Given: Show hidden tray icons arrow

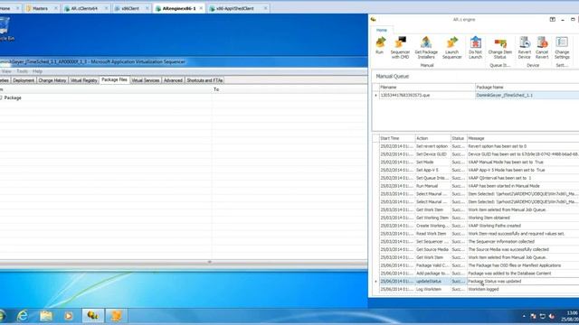Looking at the screenshot, I should point(524,316).
